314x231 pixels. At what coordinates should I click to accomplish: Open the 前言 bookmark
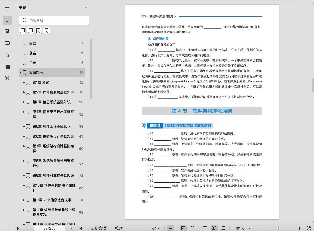click(x=52, y=53)
